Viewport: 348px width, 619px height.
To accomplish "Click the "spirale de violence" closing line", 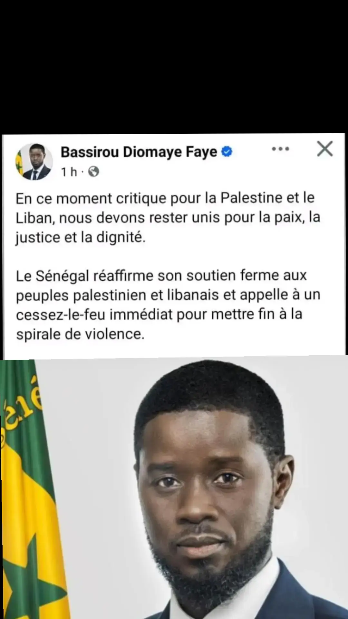I will coord(80,334).
